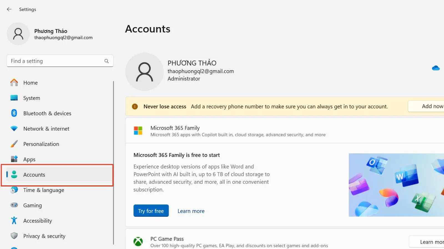
Task: Click the Personalization paintbrush icon
Action: pos(14,144)
